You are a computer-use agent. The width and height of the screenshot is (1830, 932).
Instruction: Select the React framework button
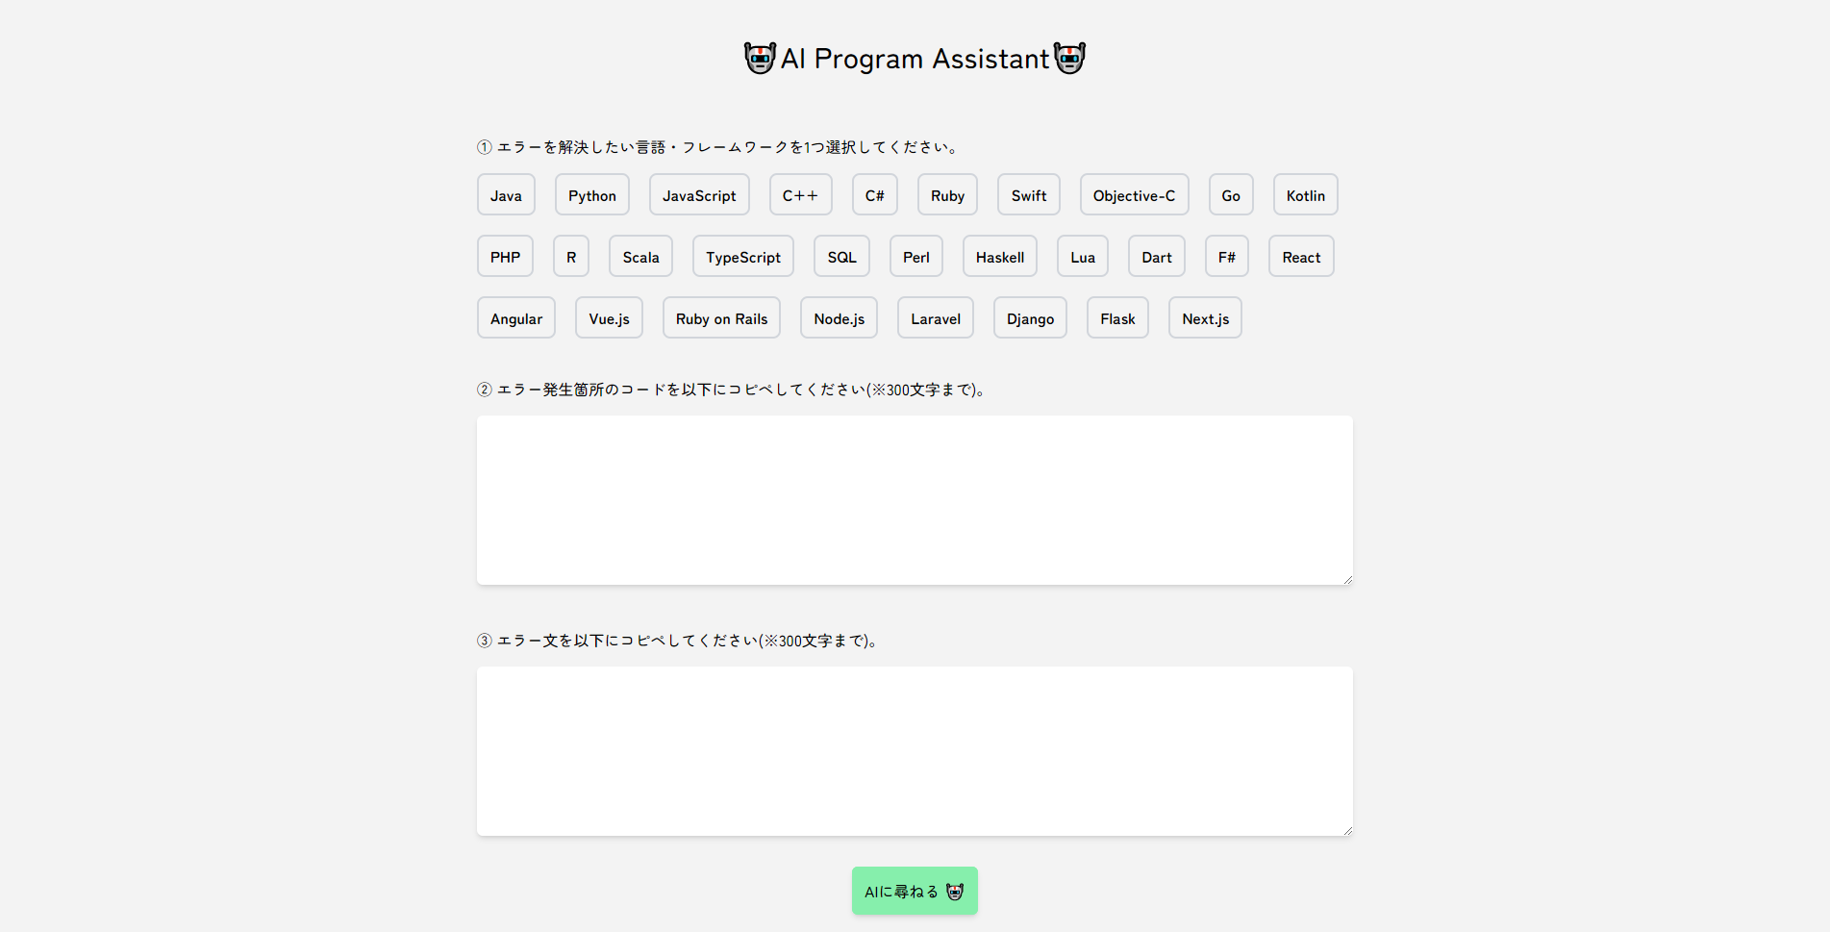pyautogui.click(x=1301, y=257)
